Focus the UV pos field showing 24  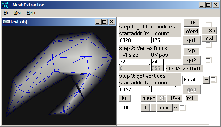click(x=157, y=62)
